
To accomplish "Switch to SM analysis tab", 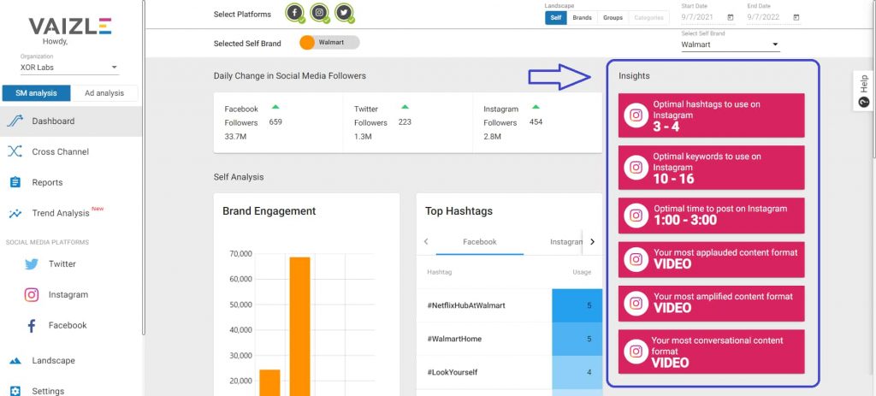I will (x=36, y=93).
